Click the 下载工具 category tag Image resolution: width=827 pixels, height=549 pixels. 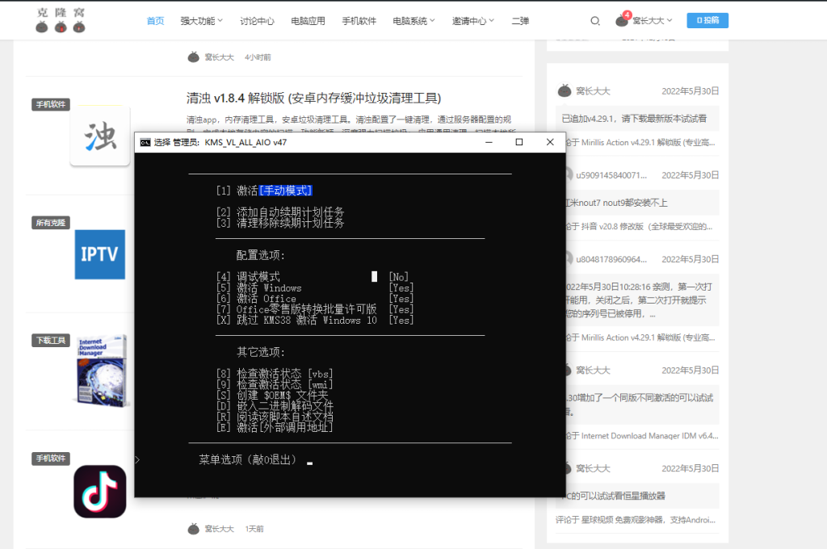[x=51, y=340]
